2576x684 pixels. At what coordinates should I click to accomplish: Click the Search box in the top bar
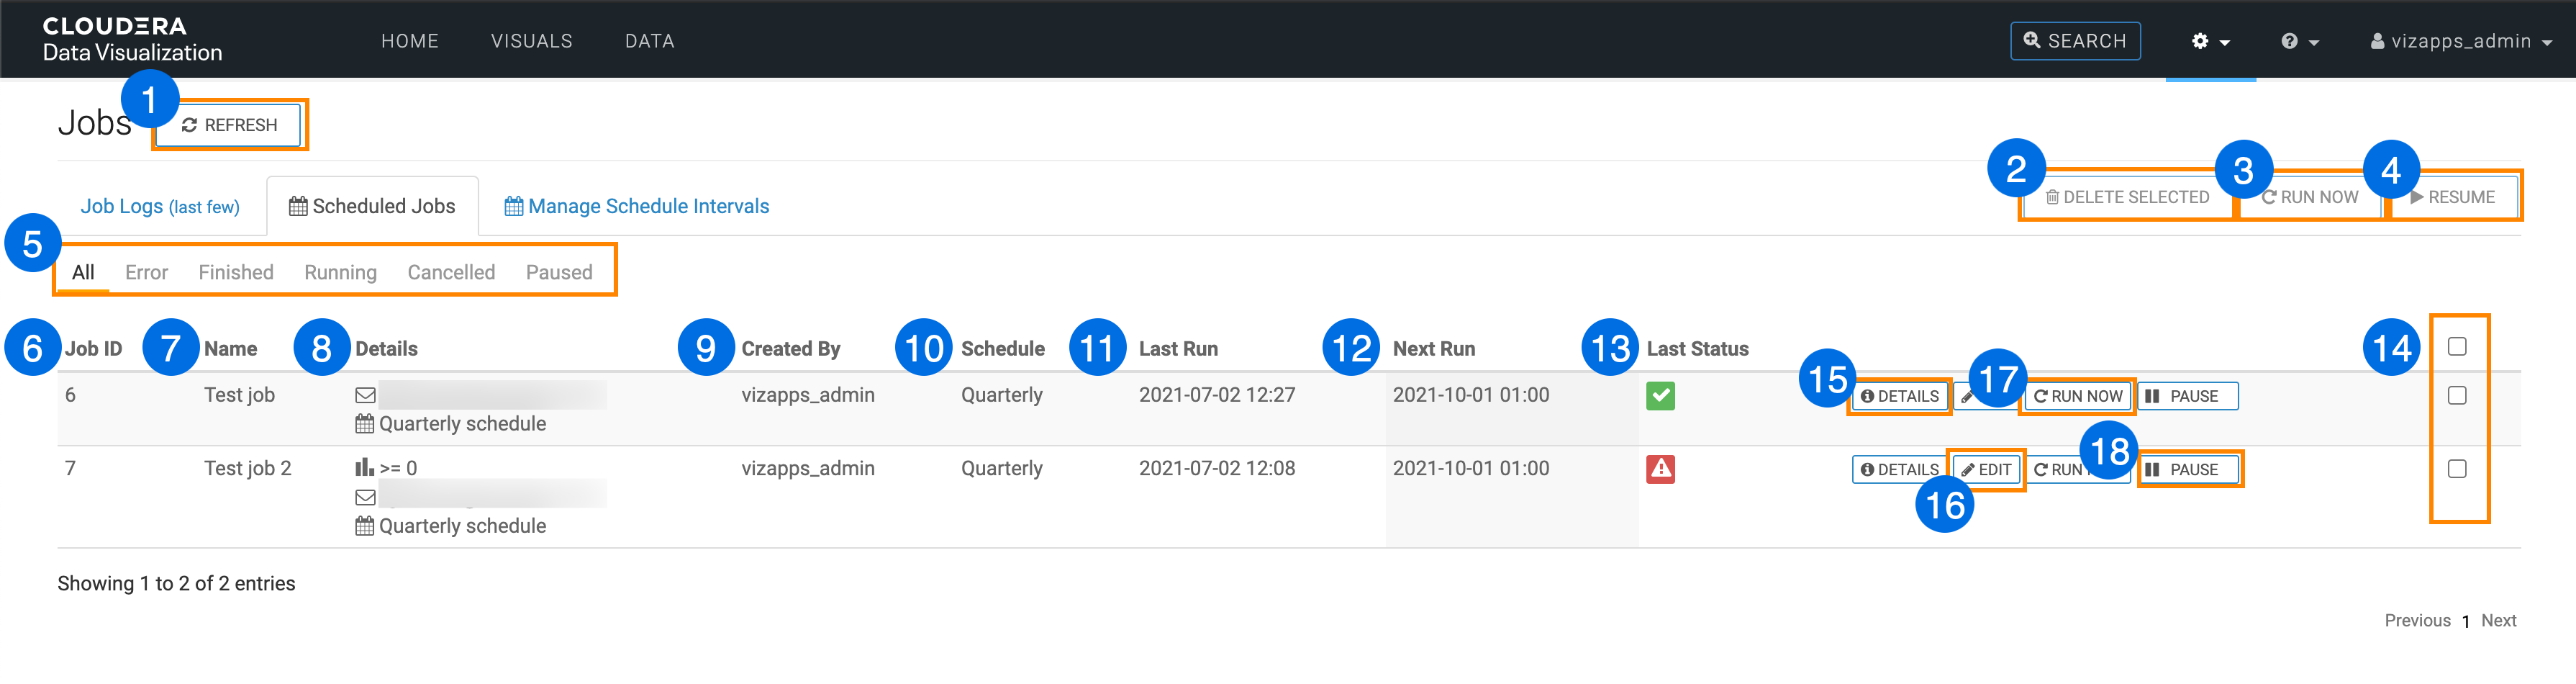point(2074,41)
